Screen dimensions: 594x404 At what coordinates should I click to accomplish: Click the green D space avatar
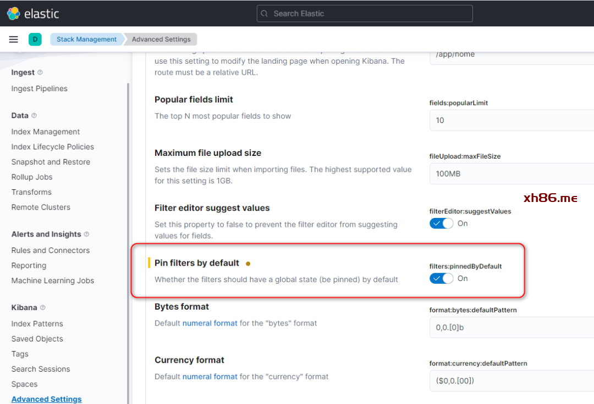[35, 40]
